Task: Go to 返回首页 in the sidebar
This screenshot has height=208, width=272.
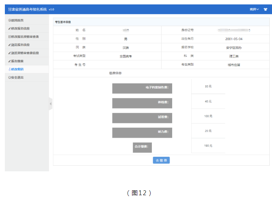Action: point(18,20)
